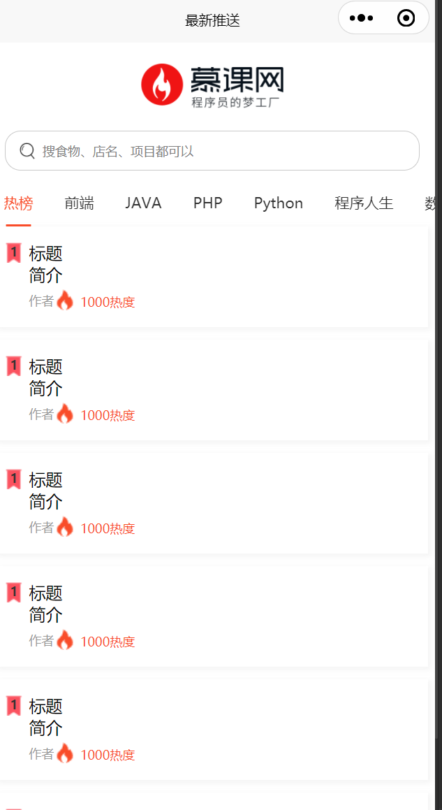Select the 热榜 tab
Image resolution: width=442 pixels, height=810 pixels.
tap(19, 203)
